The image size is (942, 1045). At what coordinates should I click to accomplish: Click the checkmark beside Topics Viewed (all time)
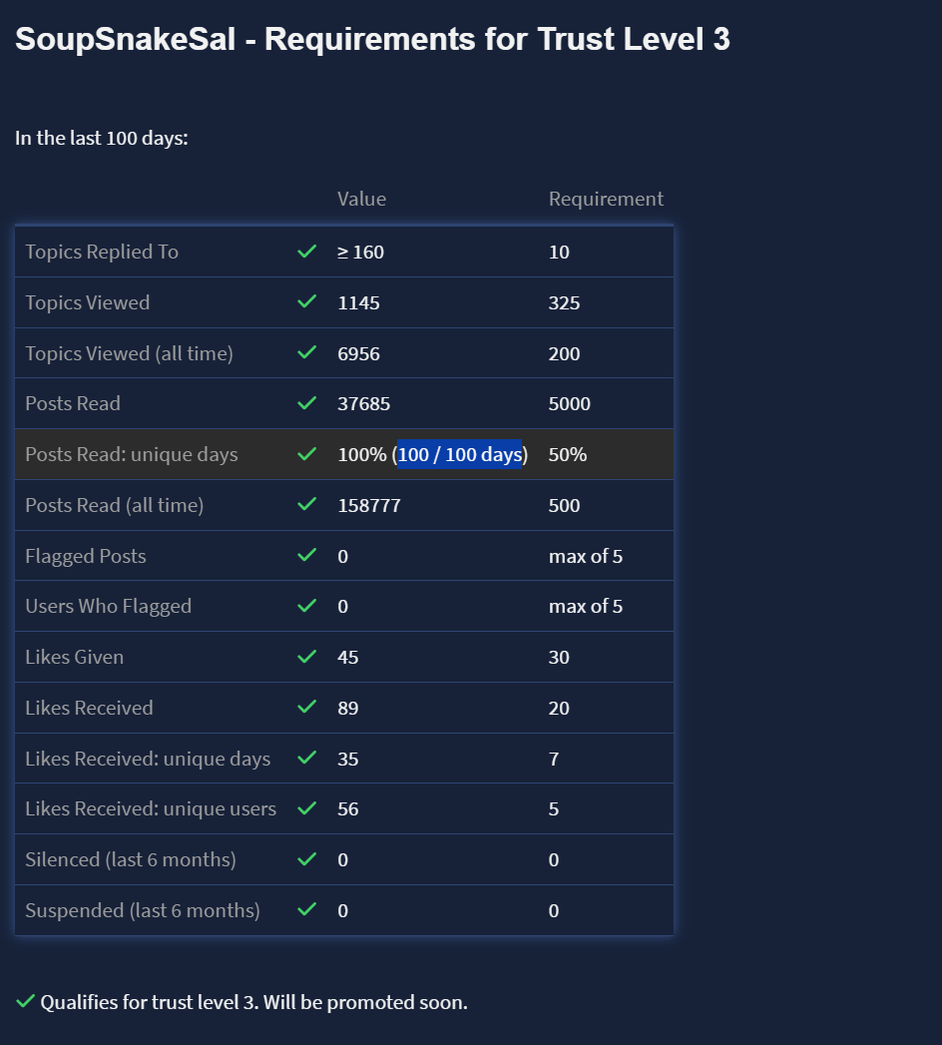pos(307,353)
